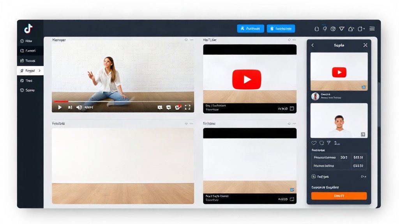Like with the heart icon in right panel

point(314,143)
